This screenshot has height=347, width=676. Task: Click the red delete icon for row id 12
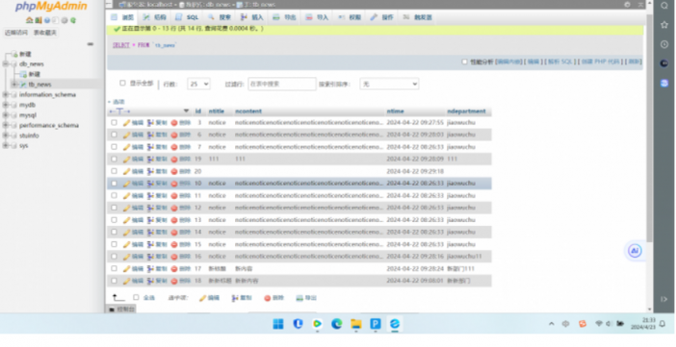[174, 208]
